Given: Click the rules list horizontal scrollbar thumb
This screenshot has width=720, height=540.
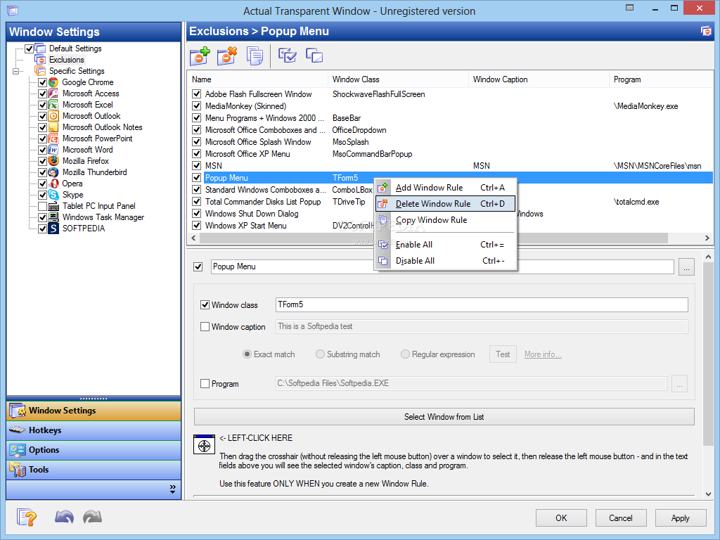Looking at the screenshot, I should [433, 238].
